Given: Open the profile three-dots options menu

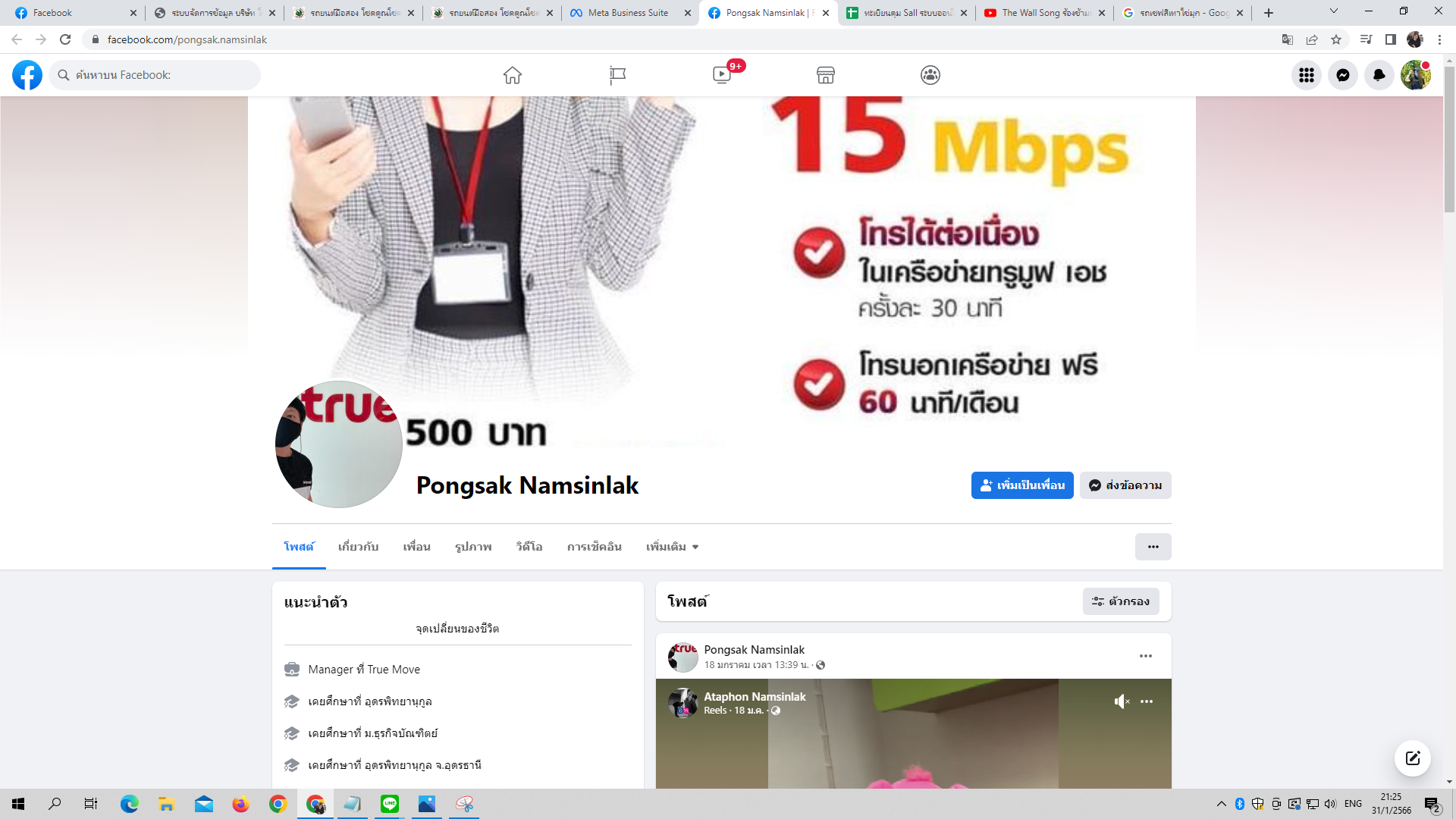Looking at the screenshot, I should (x=1153, y=547).
